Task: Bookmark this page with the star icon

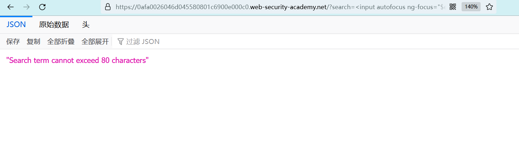Action: click(489, 7)
